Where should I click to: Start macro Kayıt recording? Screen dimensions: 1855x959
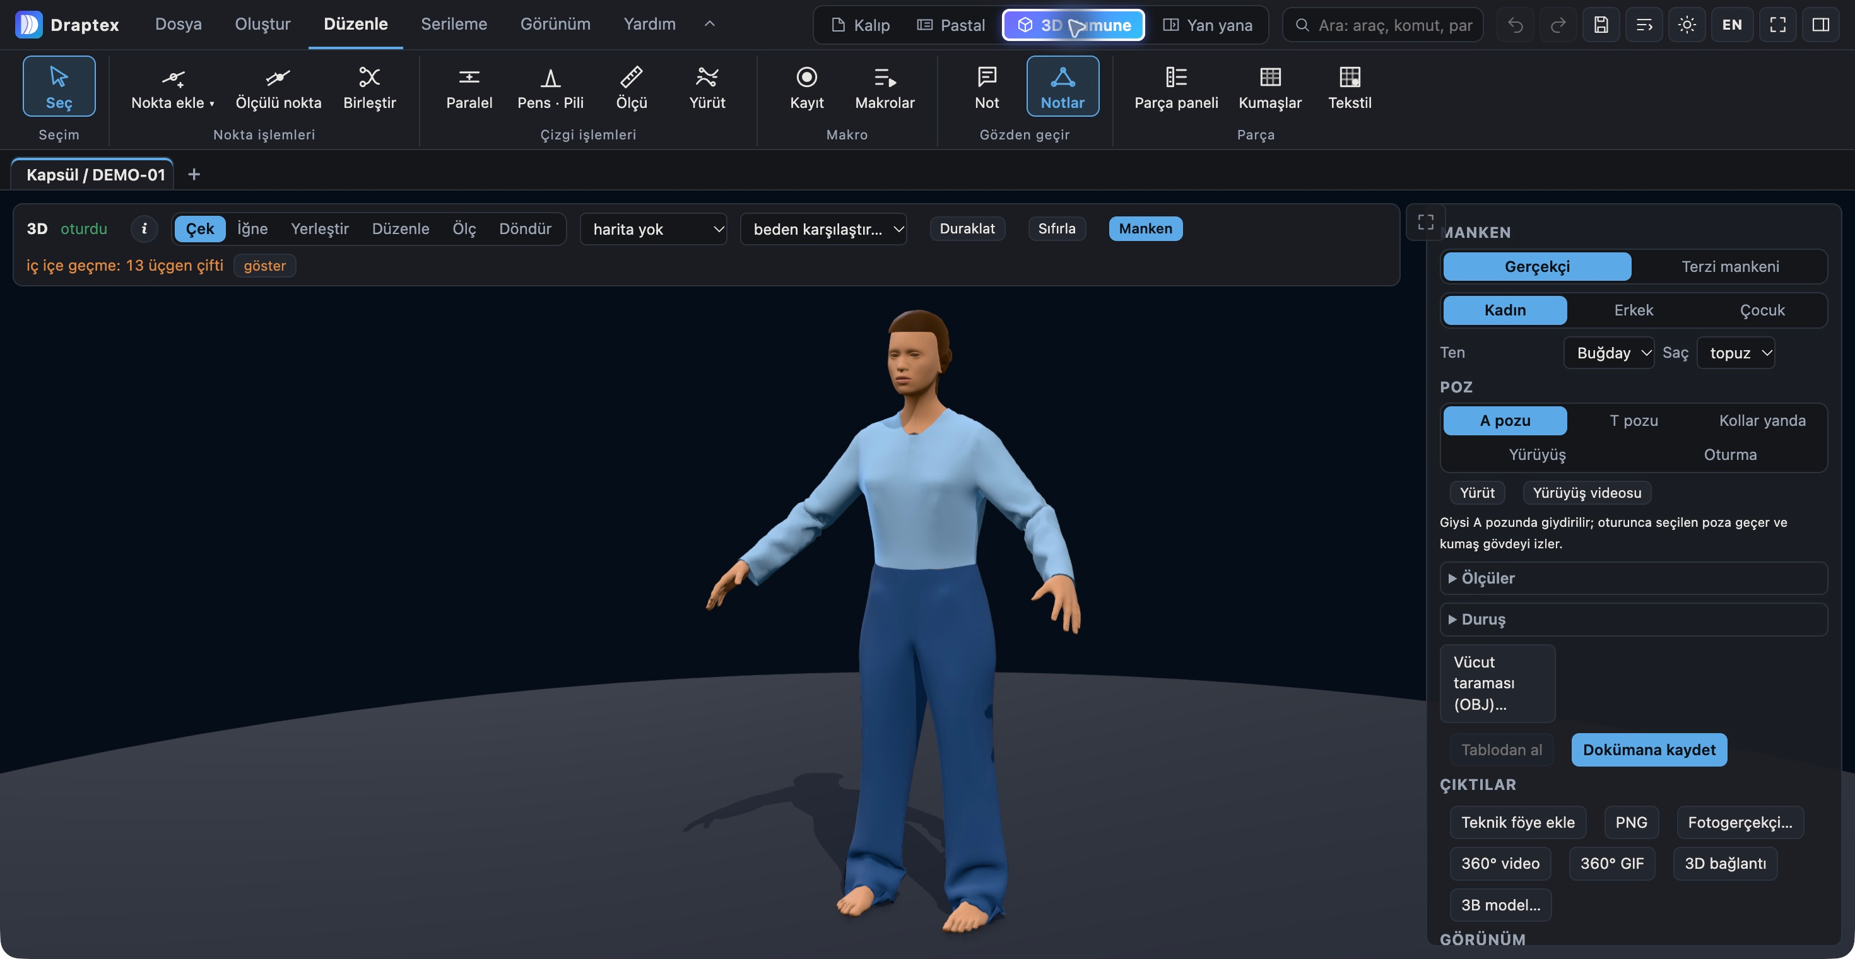[x=806, y=86]
